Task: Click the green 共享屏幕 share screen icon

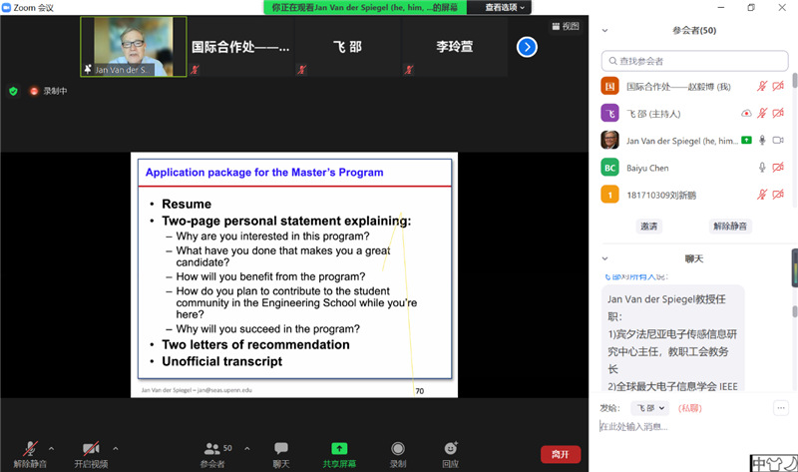Action: (339, 449)
